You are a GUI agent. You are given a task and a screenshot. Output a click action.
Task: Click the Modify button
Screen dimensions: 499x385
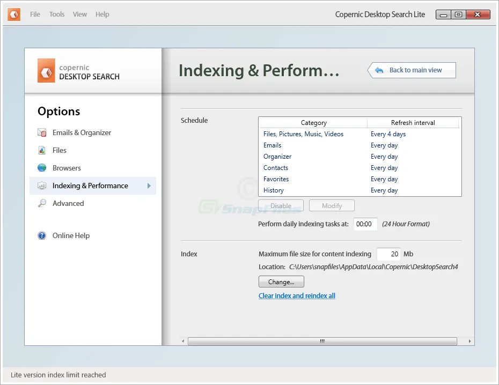(x=332, y=206)
